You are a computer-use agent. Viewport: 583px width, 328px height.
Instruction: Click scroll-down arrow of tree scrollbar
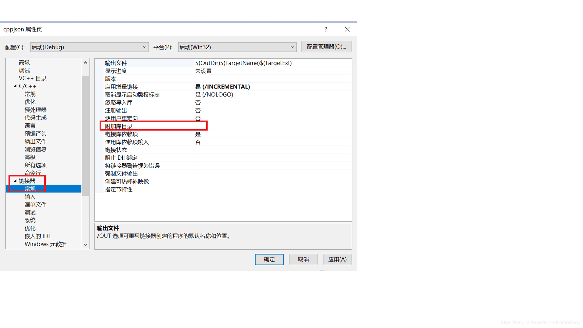point(85,244)
